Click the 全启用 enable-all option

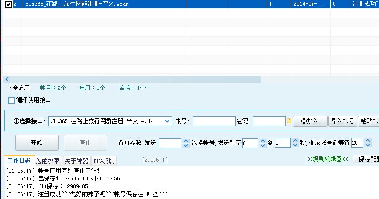coord(19,88)
